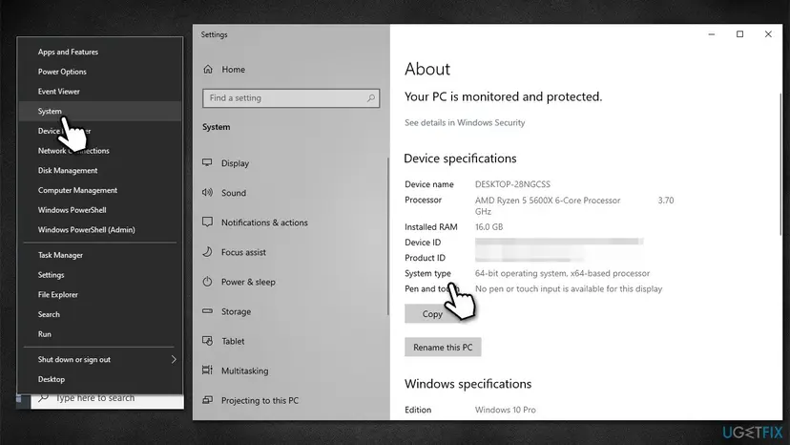This screenshot has width=790, height=445.
Task: Select the 16.0 GB RAM value
Action: click(489, 227)
